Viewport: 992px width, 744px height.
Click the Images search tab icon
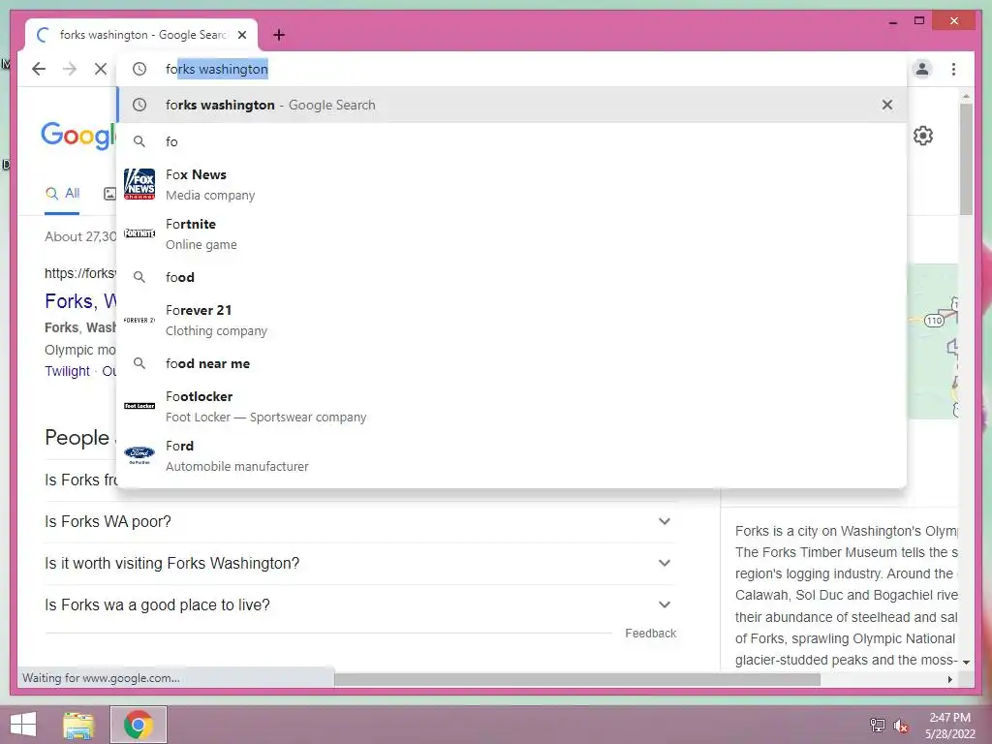pyautogui.click(x=109, y=194)
